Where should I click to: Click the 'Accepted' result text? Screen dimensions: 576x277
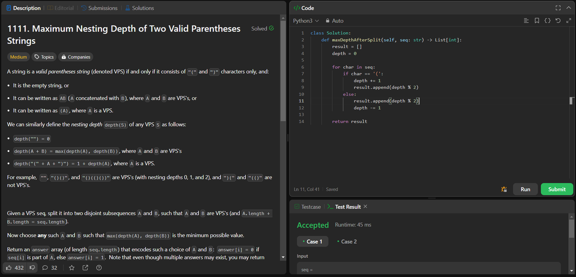[312, 225]
